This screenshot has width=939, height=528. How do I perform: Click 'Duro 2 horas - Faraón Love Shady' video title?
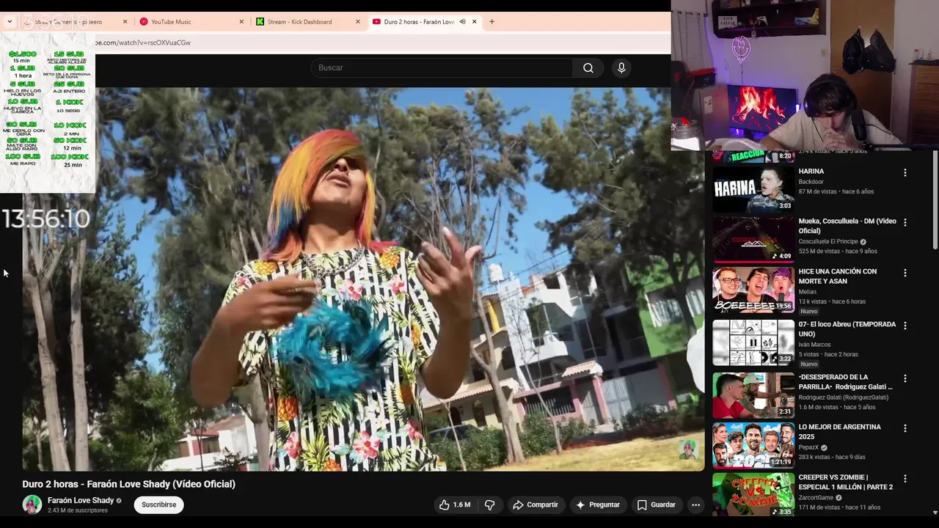[x=128, y=484]
